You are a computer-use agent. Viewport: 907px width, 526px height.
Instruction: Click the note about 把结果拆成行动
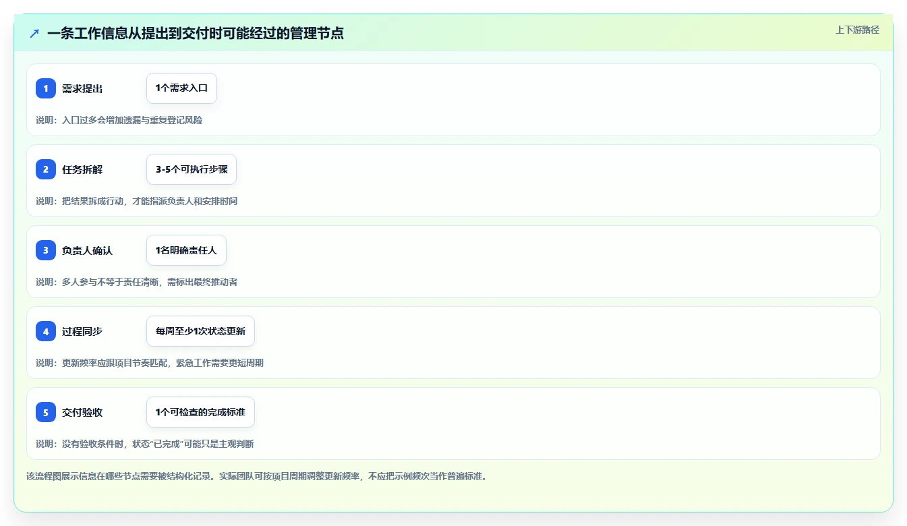tap(136, 201)
